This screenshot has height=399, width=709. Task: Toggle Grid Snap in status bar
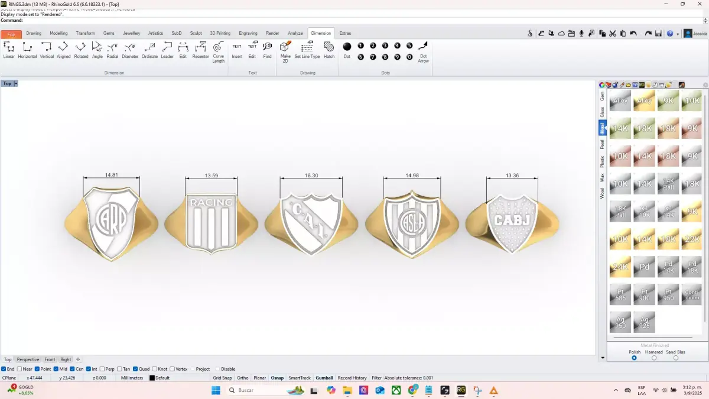point(222,378)
